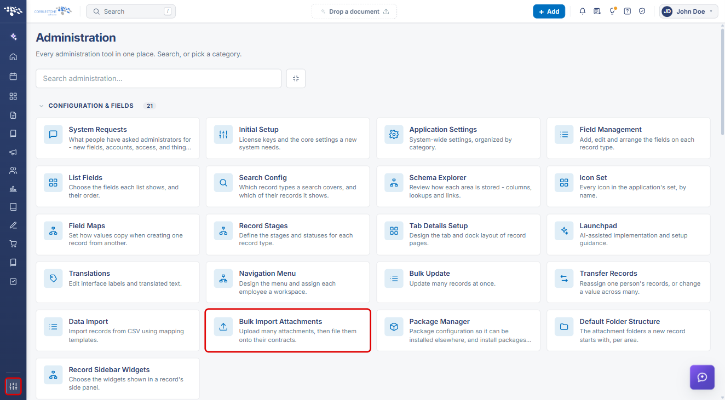Click the four-squares grid icon in sidebar

coord(13,96)
